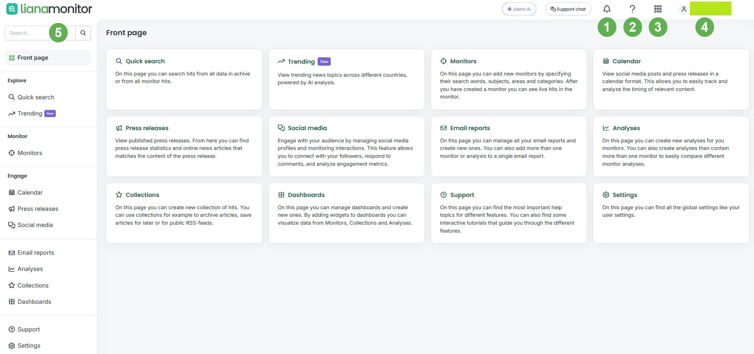Open Settings in the sidebar
The height and width of the screenshot is (354, 754).
(25, 346)
